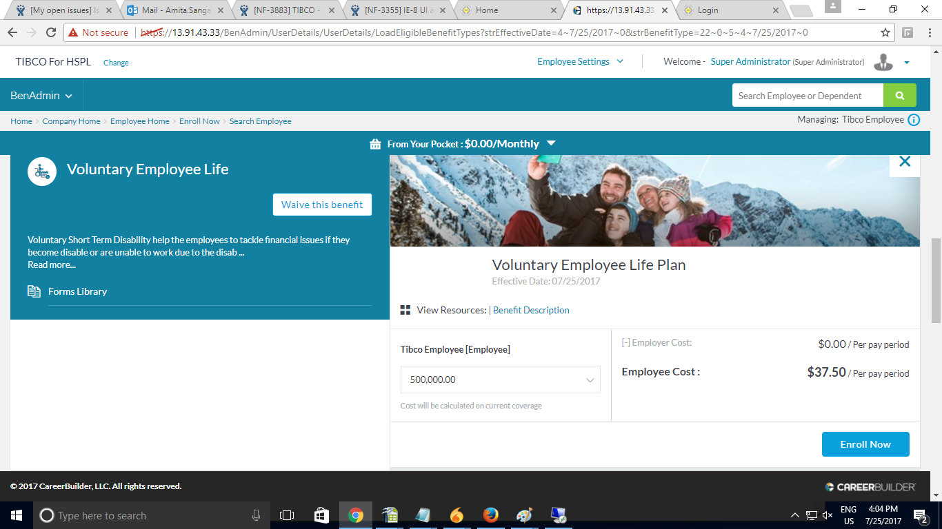Click the Enroll Now breadcrumb

coord(199,121)
